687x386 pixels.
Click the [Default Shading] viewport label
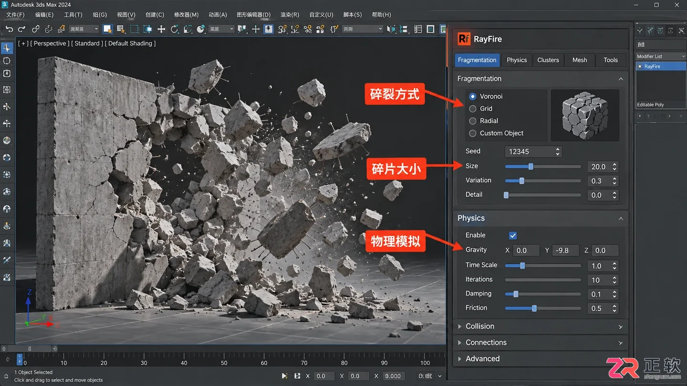(130, 43)
